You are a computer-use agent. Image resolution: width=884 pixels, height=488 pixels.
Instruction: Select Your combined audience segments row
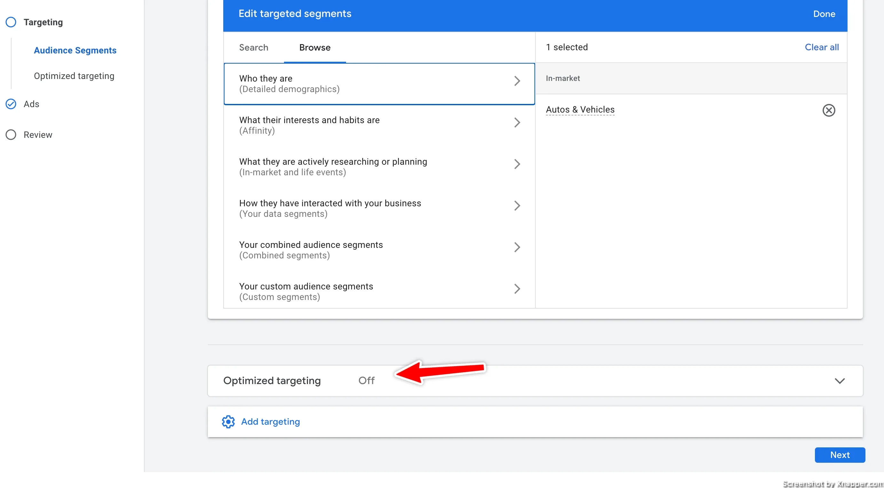(379, 250)
